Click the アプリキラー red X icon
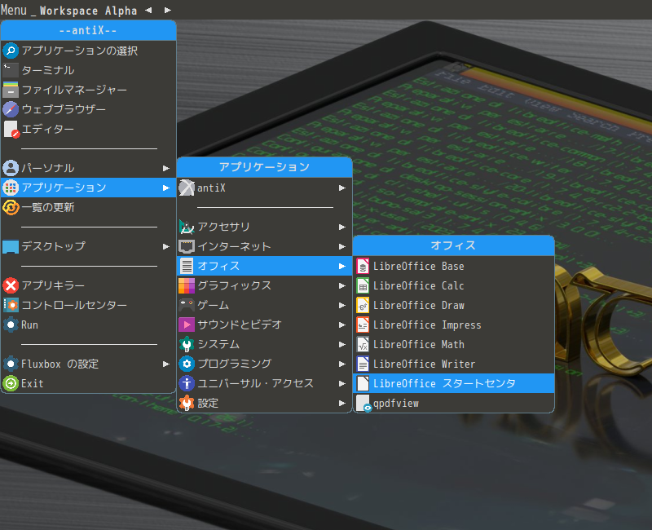Viewport: 652px width, 530px height. click(x=11, y=285)
